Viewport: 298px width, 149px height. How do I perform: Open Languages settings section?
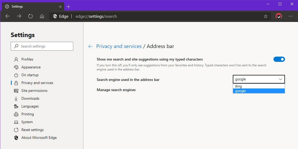pyautogui.click(x=30, y=106)
